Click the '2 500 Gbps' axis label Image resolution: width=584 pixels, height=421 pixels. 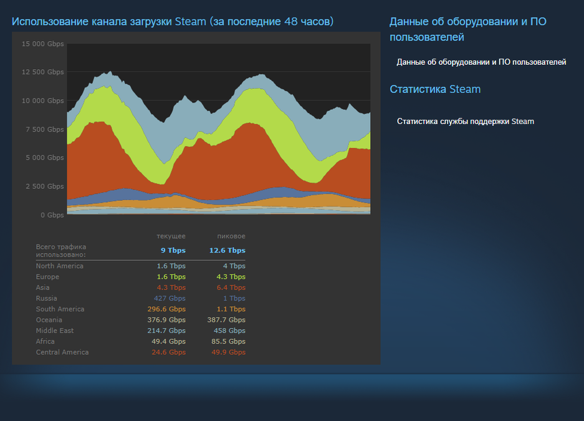pos(45,186)
